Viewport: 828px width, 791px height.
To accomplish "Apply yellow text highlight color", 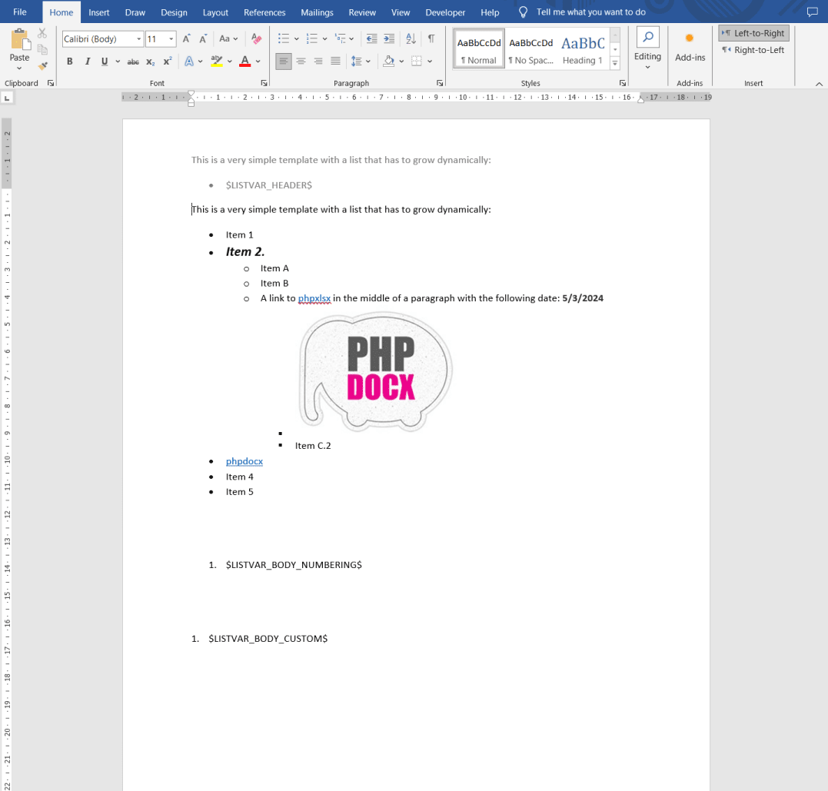I will (x=217, y=61).
